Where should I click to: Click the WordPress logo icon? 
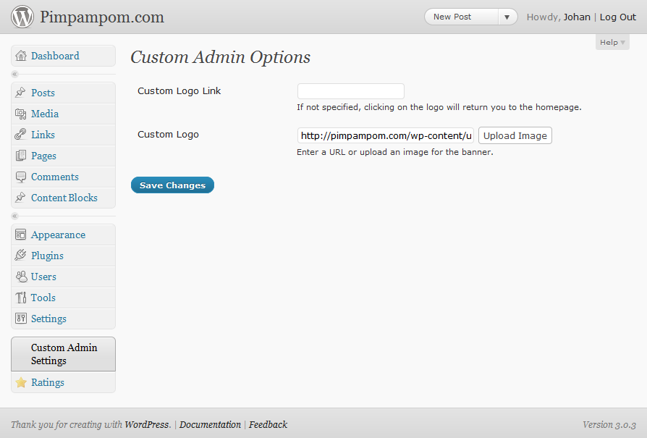click(x=22, y=17)
